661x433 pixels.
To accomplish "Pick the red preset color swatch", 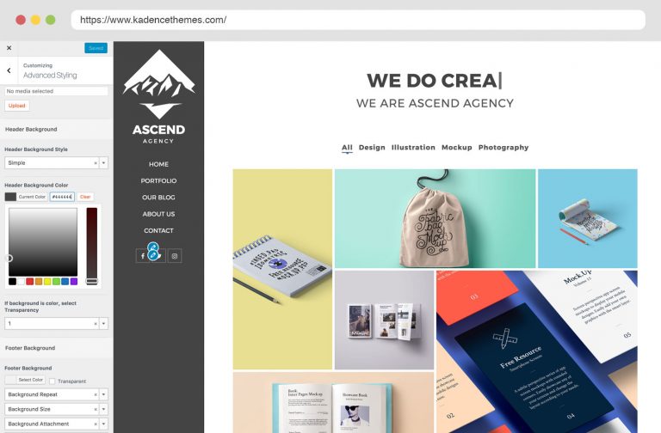I will 29,282.
